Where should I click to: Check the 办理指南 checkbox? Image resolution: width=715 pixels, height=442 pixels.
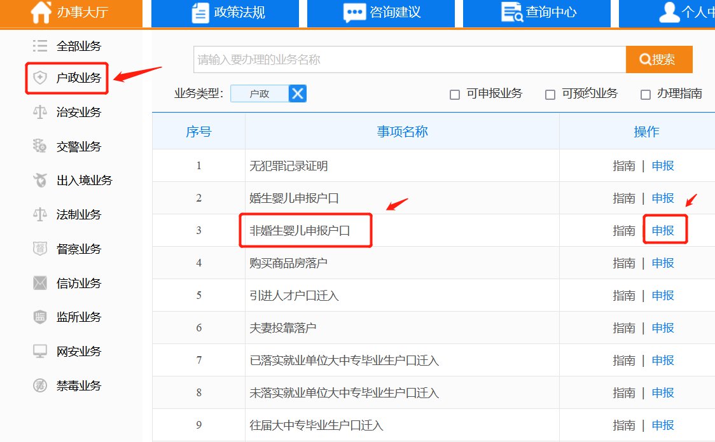point(646,95)
